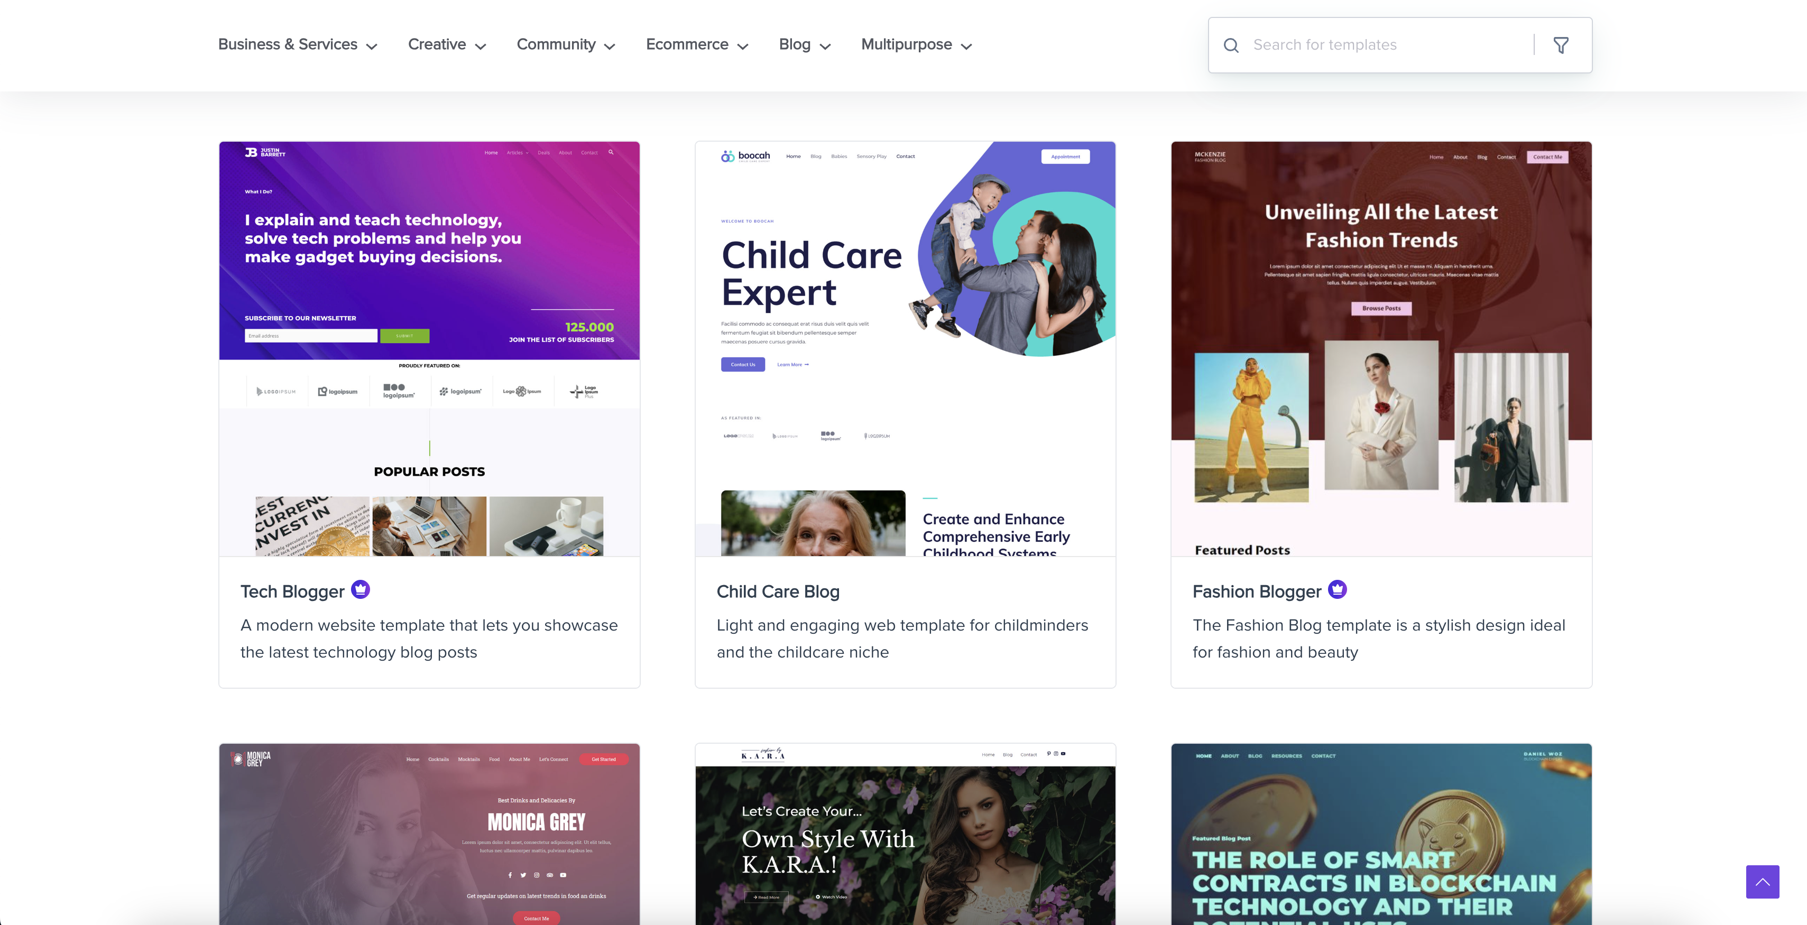This screenshot has width=1807, height=925.
Task: Click the premium crown badge beside Tech Blogger
Action: click(x=361, y=590)
